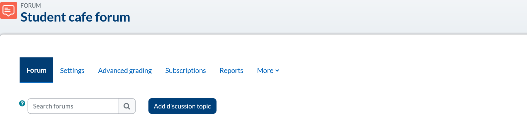527x137 pixels.
Task: Open the Settings tab
Action: pos(72,71)
